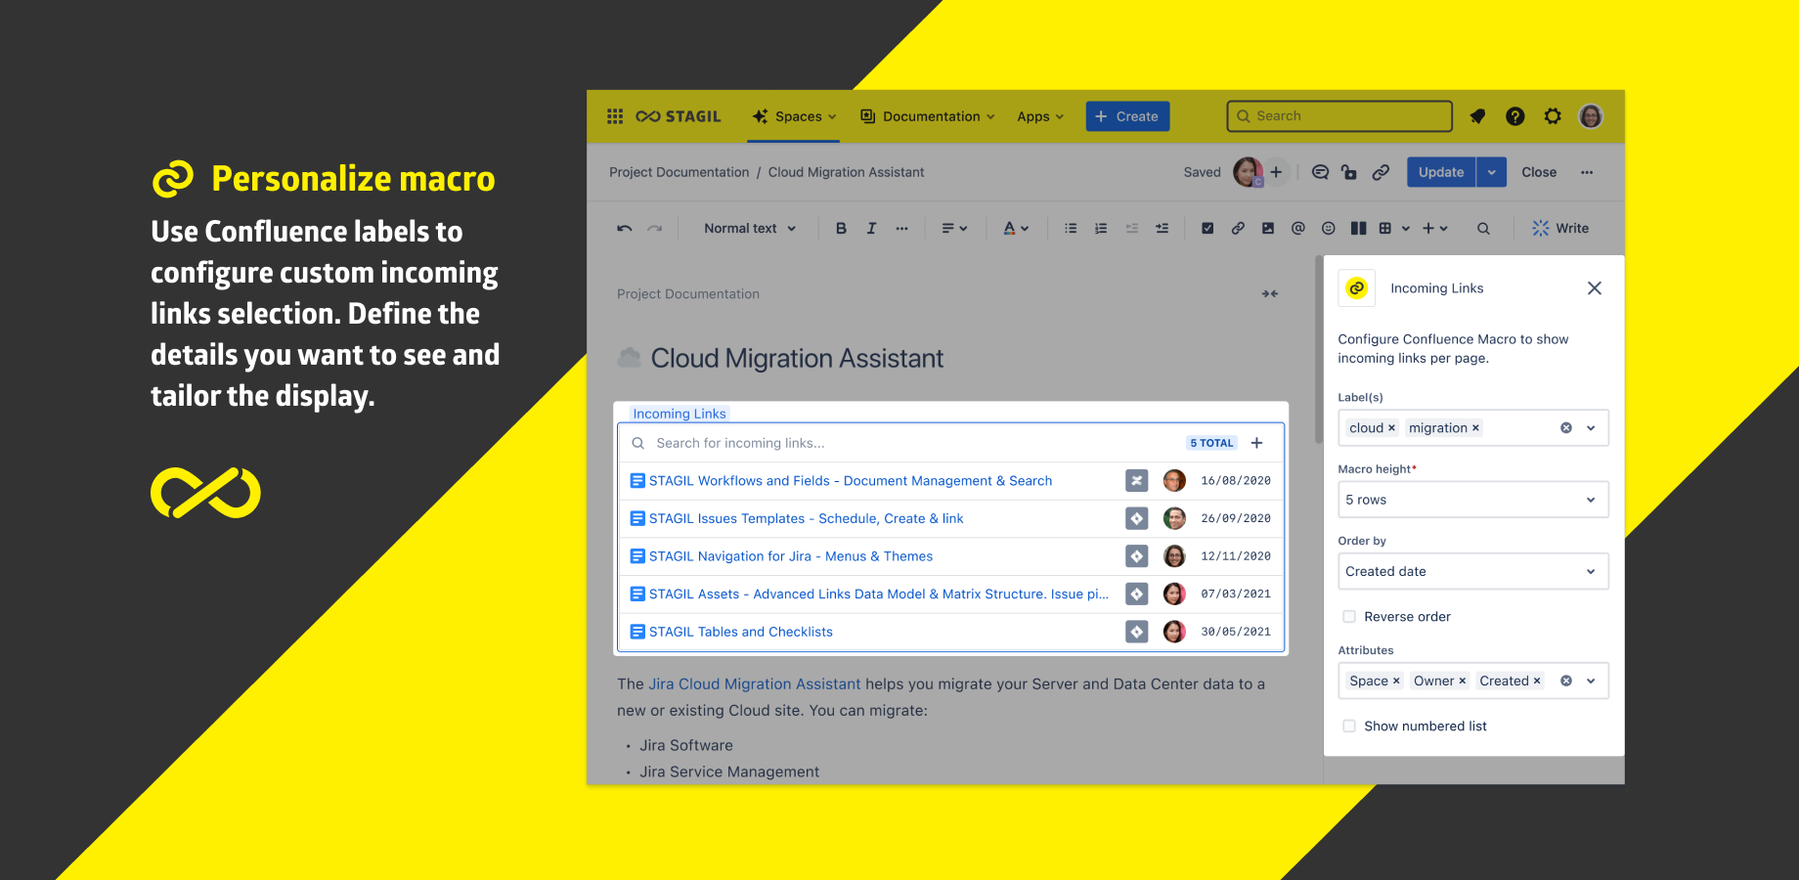Insert an action item checkbox

pos(1207,228)
